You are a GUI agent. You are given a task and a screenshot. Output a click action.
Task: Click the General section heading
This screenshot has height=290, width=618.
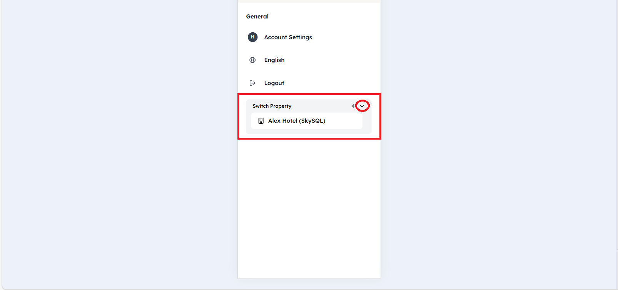[257, 17]
